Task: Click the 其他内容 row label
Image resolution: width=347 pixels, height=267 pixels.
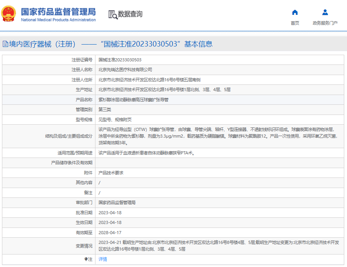Action: pos(84,183)
